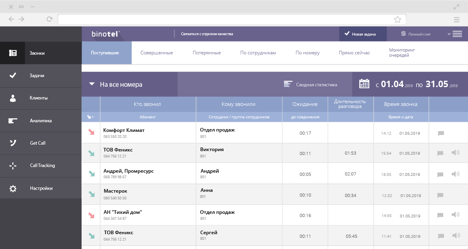Switch to the Прямо сейчас tab
The height and width of the screenshot is (249, 468).
click(x=354, y=53)
